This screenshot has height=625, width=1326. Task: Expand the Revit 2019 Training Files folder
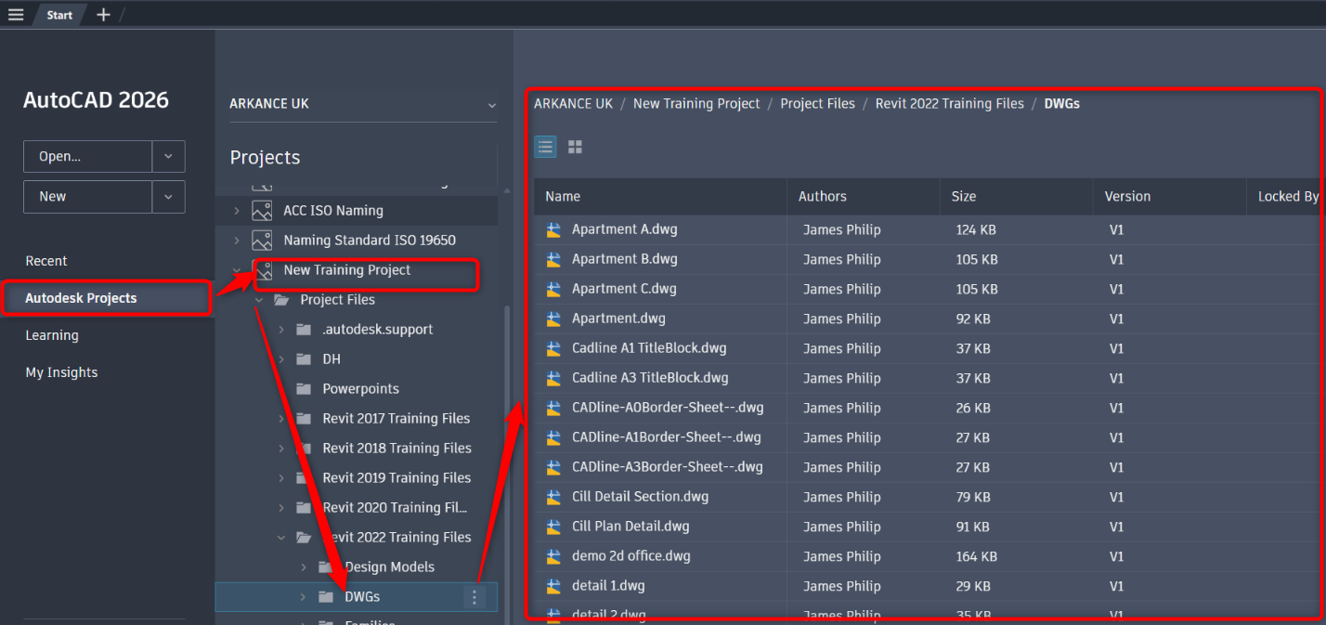coord(281,478)
